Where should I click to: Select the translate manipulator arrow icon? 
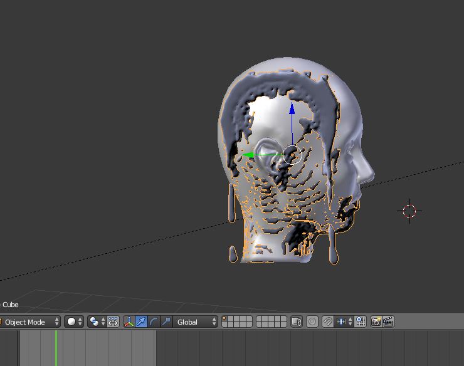(x=141, y=322)
